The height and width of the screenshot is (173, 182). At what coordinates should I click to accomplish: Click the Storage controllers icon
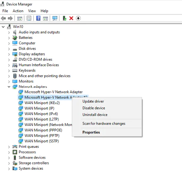coord(15,163)
